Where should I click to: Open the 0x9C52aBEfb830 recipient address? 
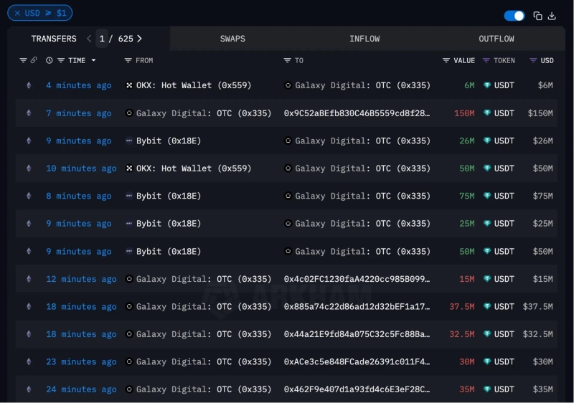(357, 113)
